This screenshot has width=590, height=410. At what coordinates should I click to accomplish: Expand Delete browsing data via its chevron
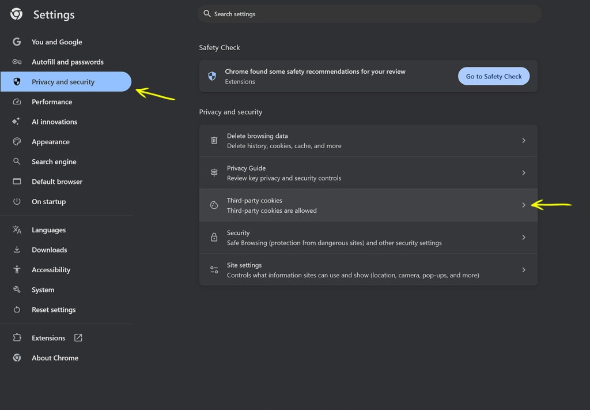[x=523, y=141]
